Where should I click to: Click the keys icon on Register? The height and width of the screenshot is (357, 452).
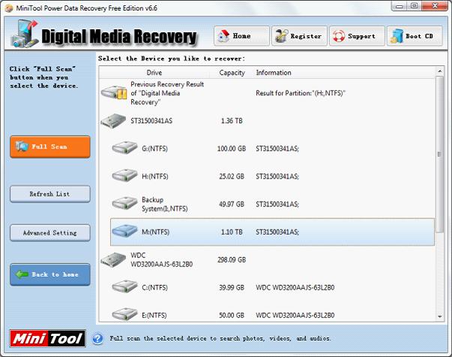[x=281, y=36]
